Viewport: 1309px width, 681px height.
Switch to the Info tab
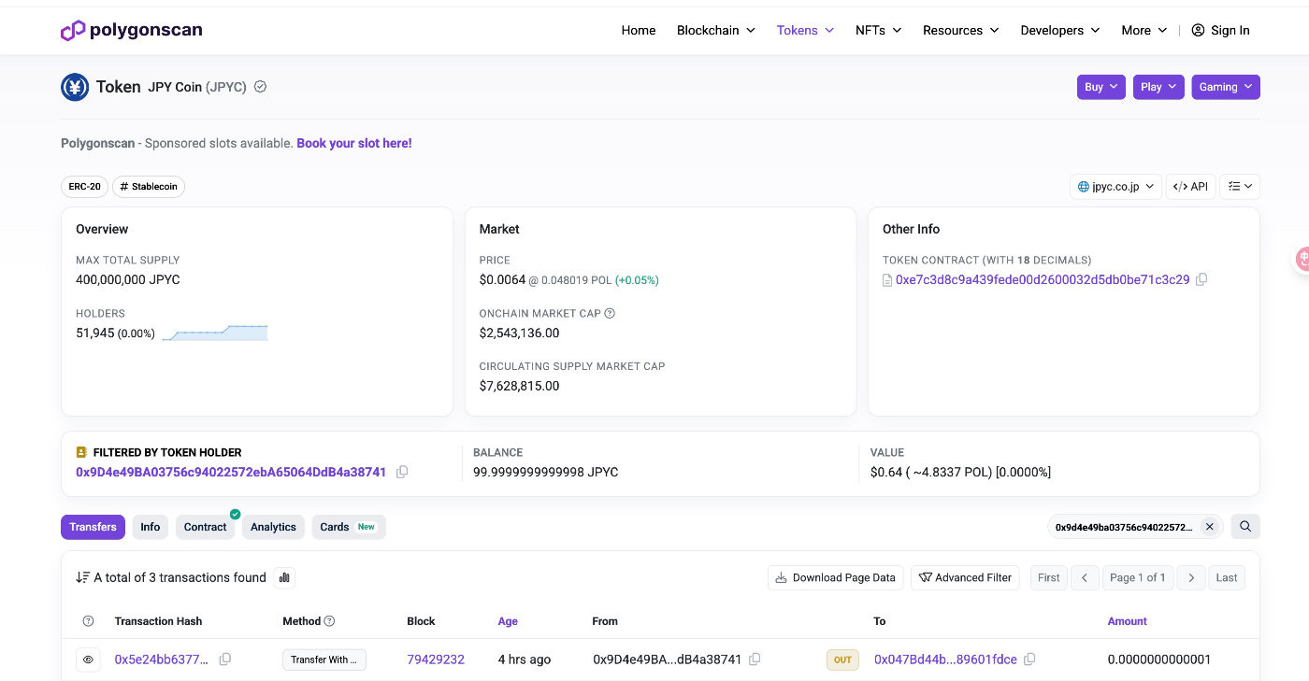(x=151, y=527)
